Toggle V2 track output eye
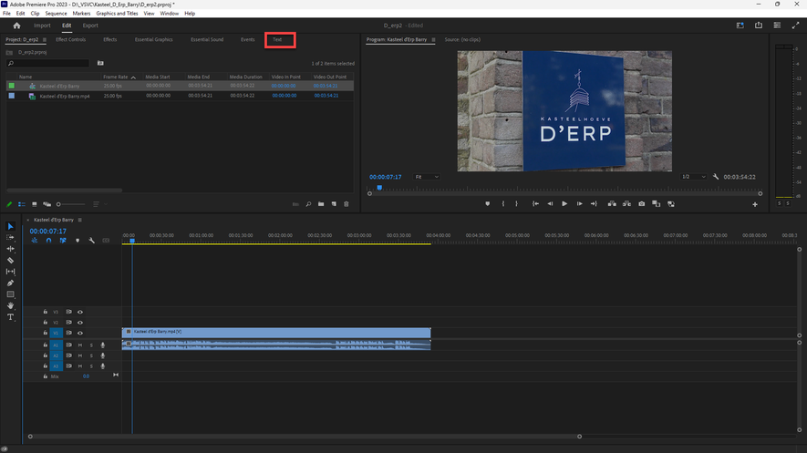 pyautogui.click(x=79, y=323)
